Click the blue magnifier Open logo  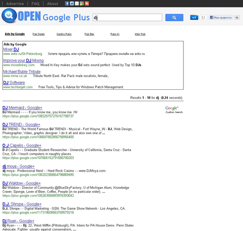(9, 15)
